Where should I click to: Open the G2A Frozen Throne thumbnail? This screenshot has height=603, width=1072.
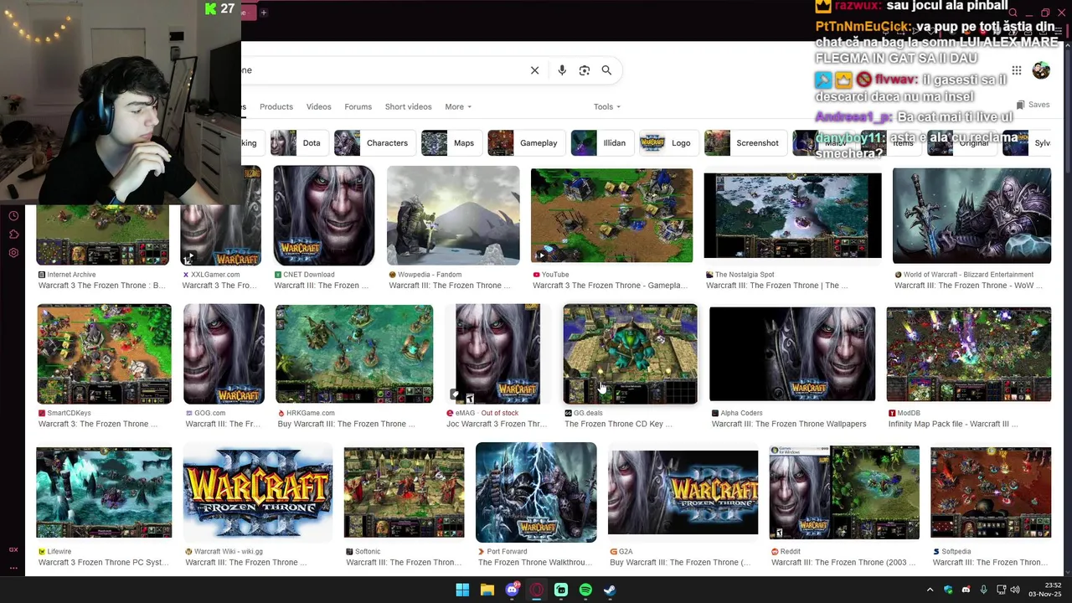click(683, 492)
